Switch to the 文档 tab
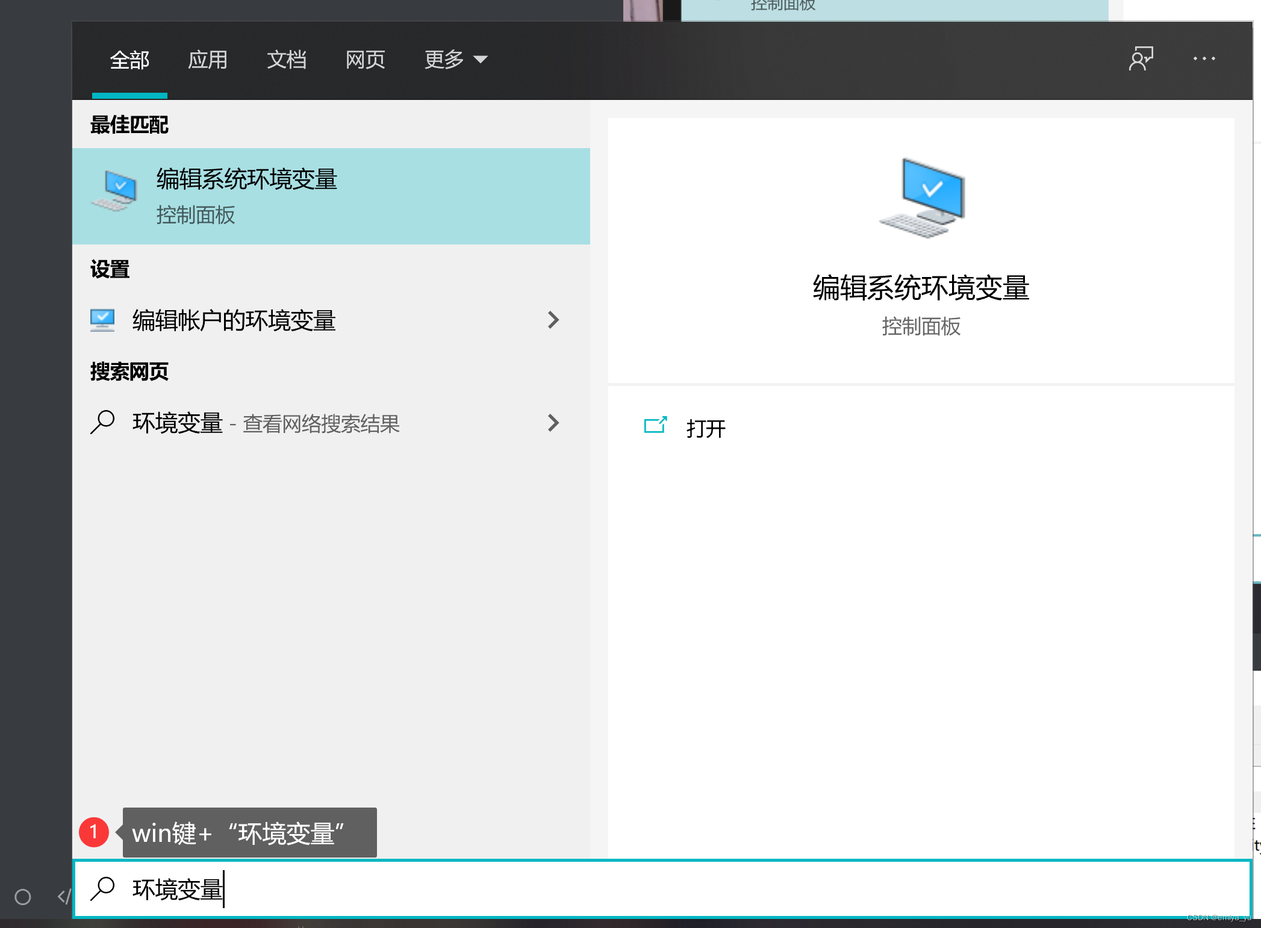The height and width of the screenshot is (928, 1261). tap(287, 60)
